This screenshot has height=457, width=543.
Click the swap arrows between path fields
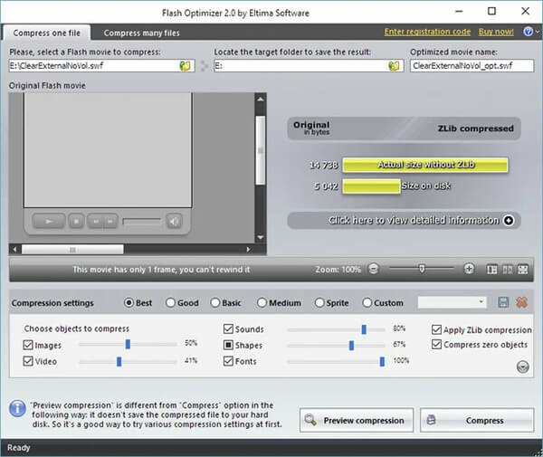(205, 65)
